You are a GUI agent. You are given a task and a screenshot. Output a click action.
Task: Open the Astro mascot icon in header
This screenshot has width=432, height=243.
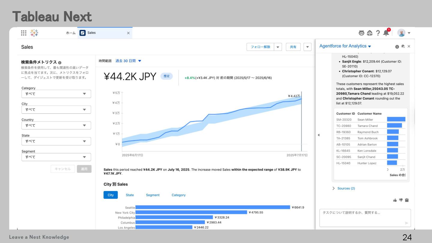pyautogui.click(x=361, y=33)
